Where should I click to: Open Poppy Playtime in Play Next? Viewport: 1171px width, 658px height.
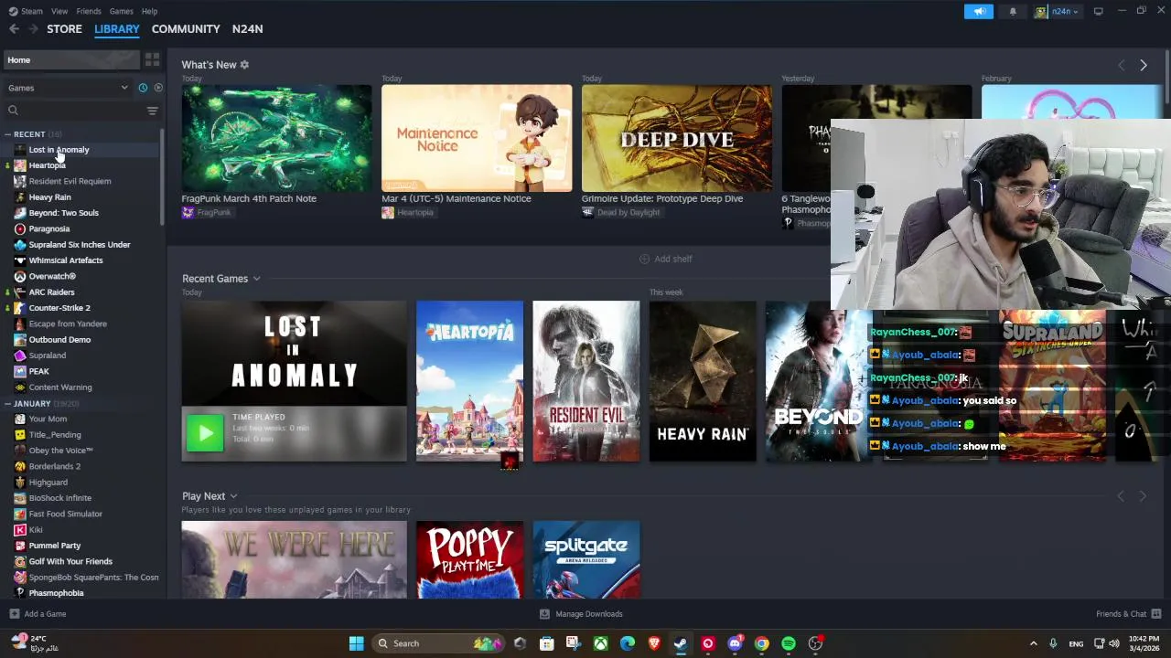[469, 560]
